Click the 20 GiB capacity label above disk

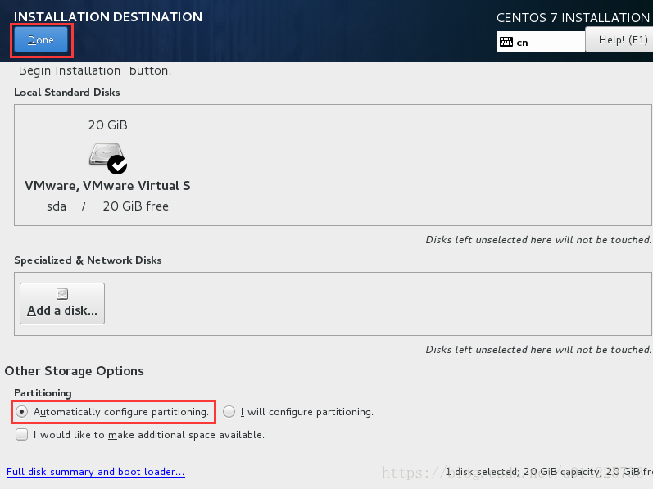[107, 125]
